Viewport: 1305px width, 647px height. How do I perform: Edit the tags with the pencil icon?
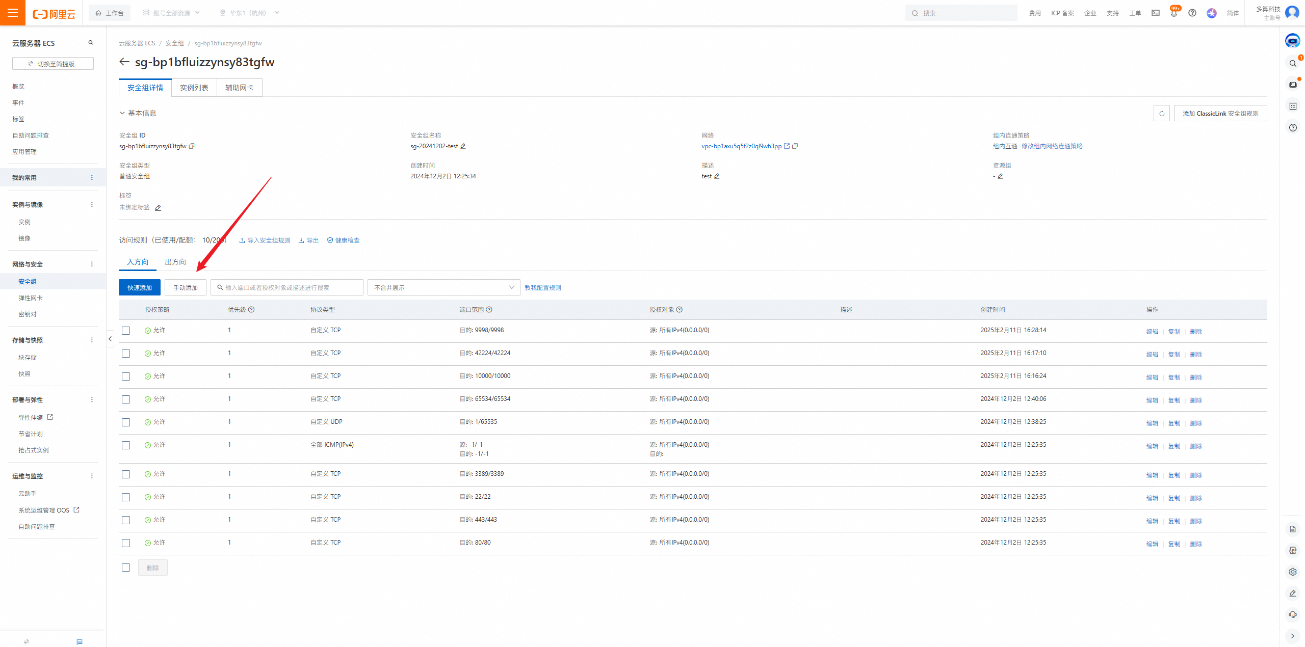coord(158,208)
